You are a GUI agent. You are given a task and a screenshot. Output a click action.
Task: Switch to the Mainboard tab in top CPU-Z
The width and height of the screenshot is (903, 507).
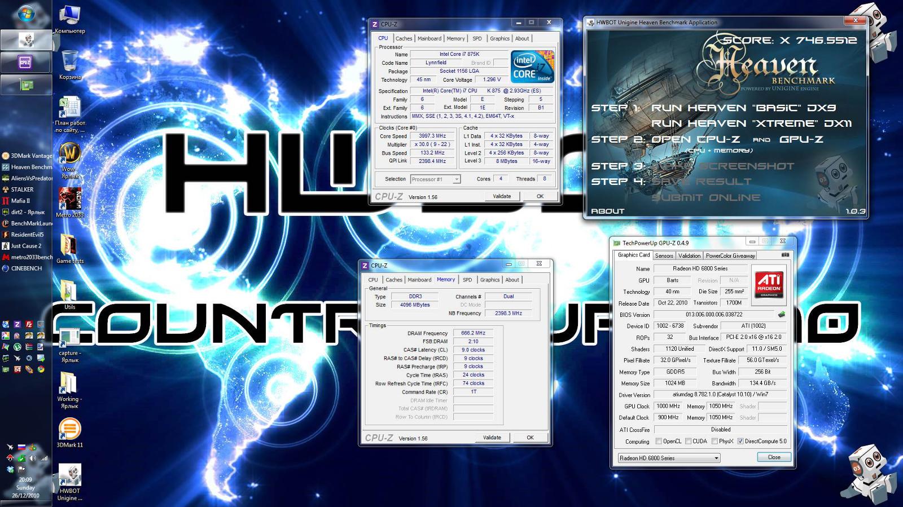pos(429,38)
